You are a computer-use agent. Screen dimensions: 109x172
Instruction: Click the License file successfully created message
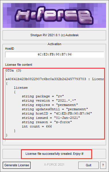point(54,154)
